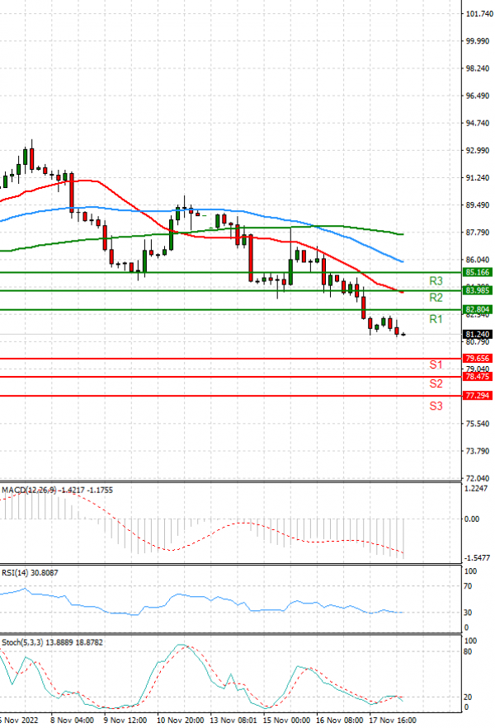Select the R1 label on the chart
495x728 pixels.
(x=436, y=319)
